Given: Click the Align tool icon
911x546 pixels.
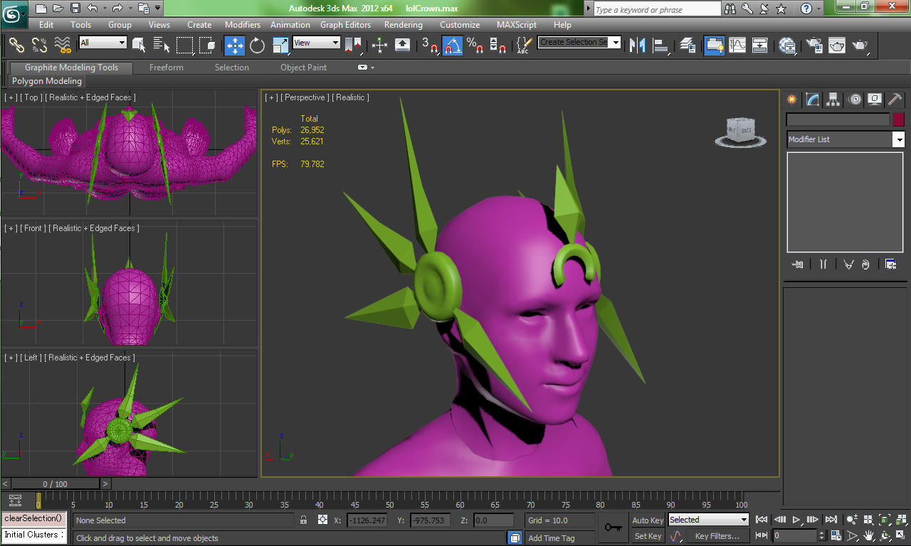Looking at the screenshot, I should coord(661,45).
